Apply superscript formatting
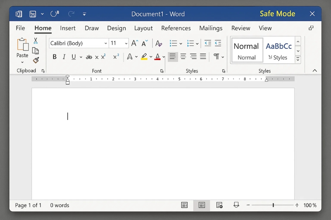Image resolution: width=331 pixels, height=220 pixels. [x=116, y=57]
